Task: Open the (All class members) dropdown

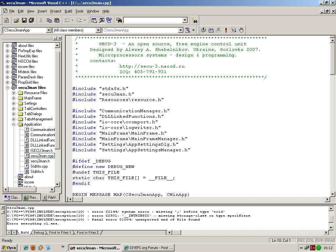Action: point(98,30)
